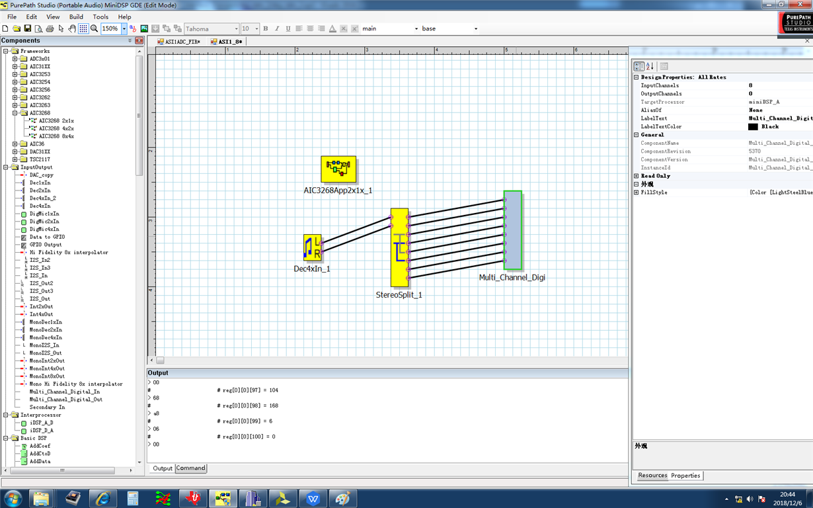This screenshot has height=508, width=813.
Task: Collapse the InputOutput tree category
Action: (6, 167)
